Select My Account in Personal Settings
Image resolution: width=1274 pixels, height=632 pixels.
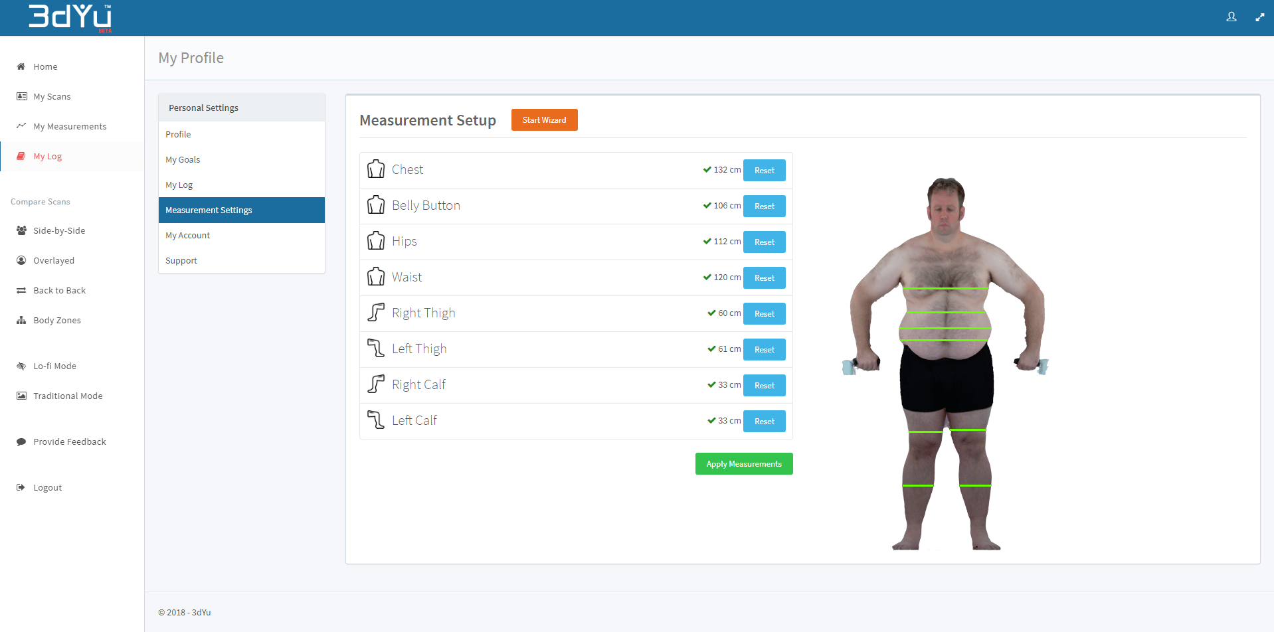[x=187, y=235]
